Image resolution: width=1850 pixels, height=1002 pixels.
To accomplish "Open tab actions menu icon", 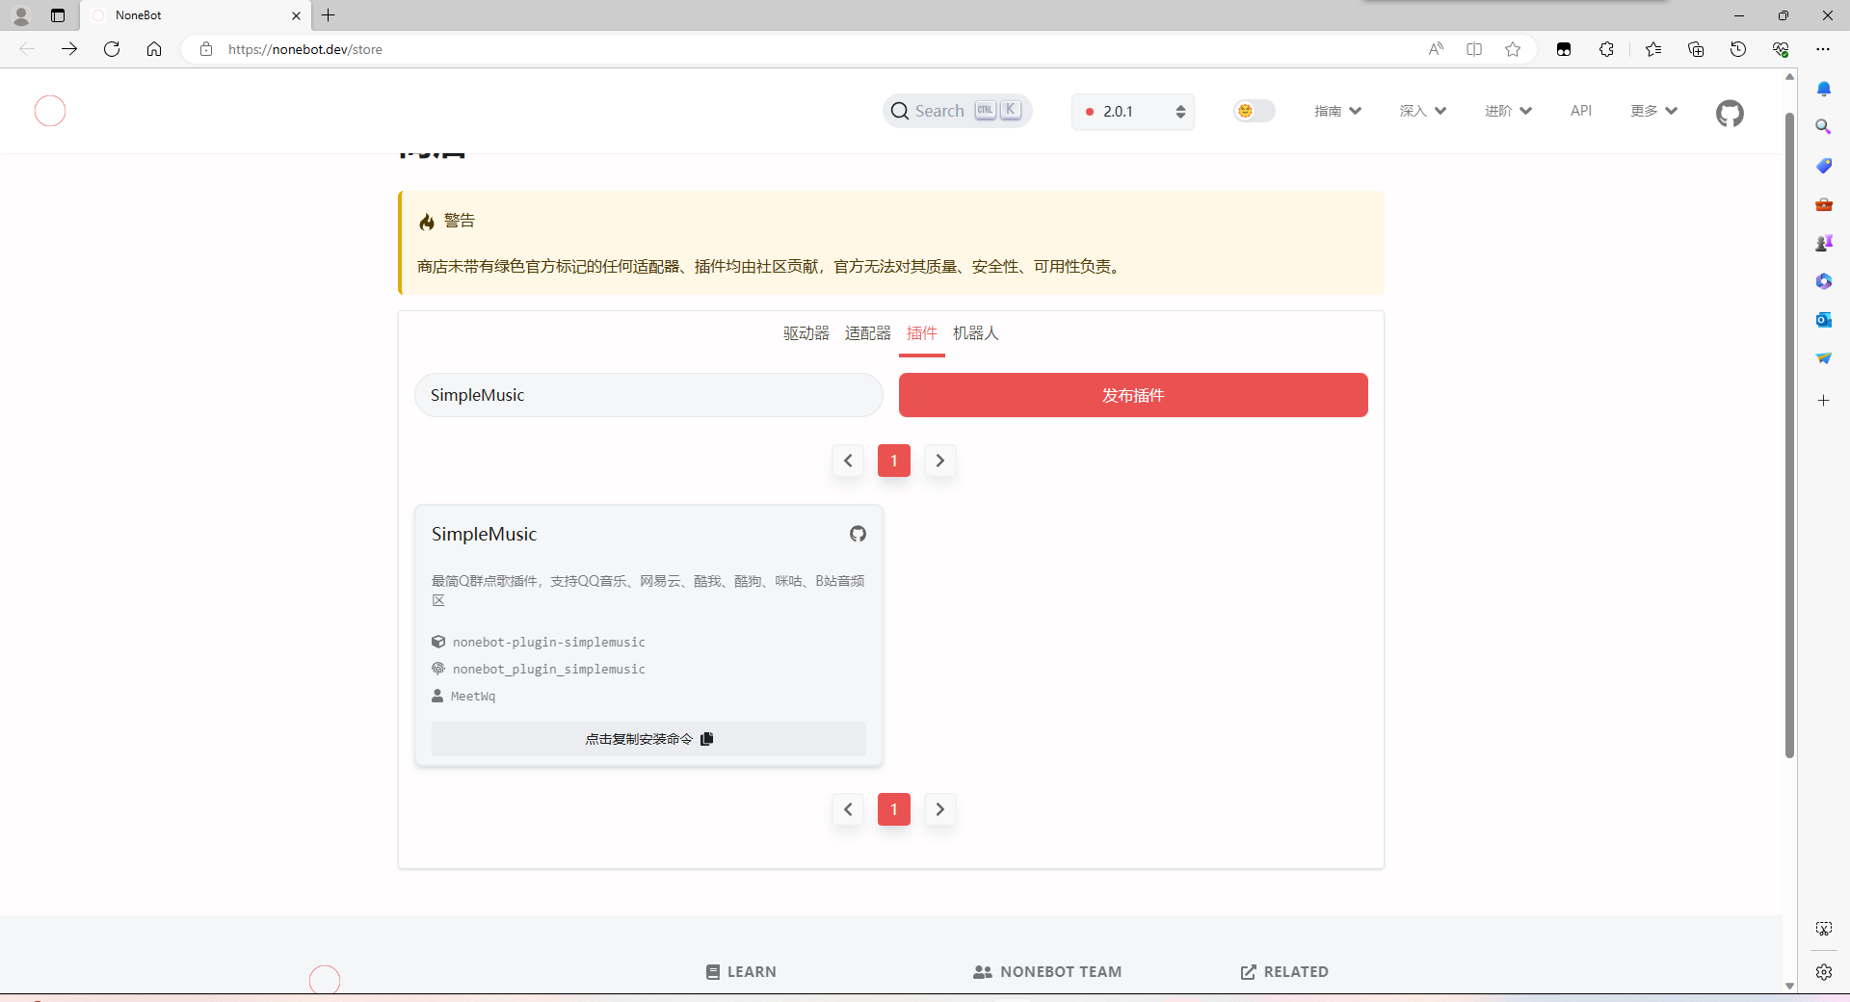I will click(58, 15).
